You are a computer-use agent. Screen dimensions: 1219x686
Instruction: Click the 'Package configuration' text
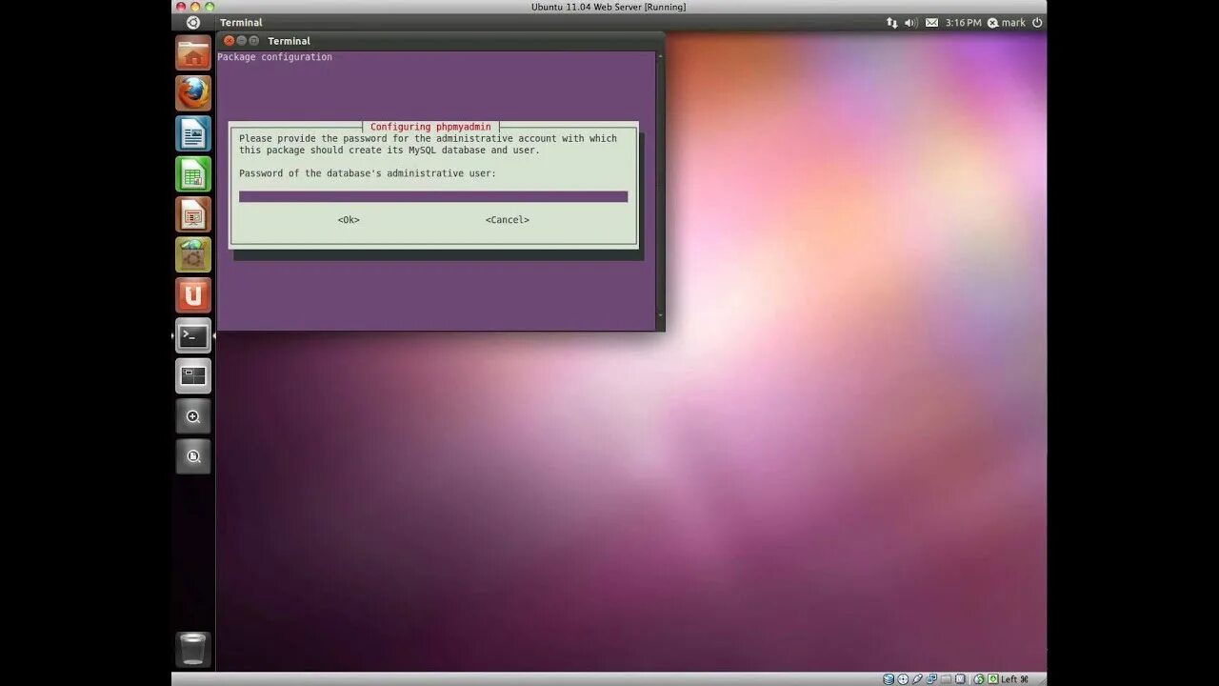tap(275, 57)
